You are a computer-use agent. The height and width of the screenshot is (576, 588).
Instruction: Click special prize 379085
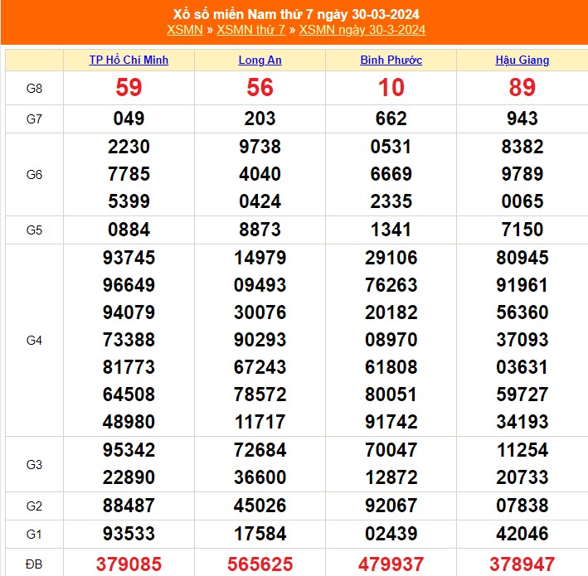point(129,564)
